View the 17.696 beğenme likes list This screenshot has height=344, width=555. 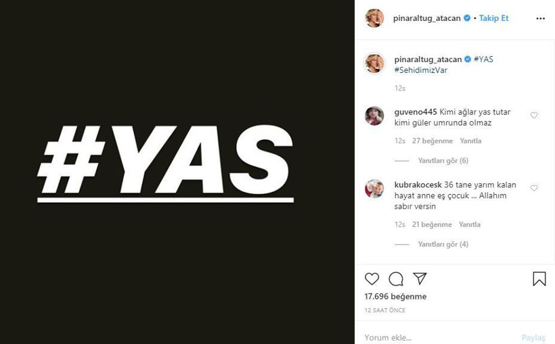(x=395, y=296)
